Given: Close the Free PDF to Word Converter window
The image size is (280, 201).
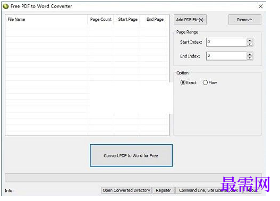Looking at the screenshot, I should (x=260, y=6).
